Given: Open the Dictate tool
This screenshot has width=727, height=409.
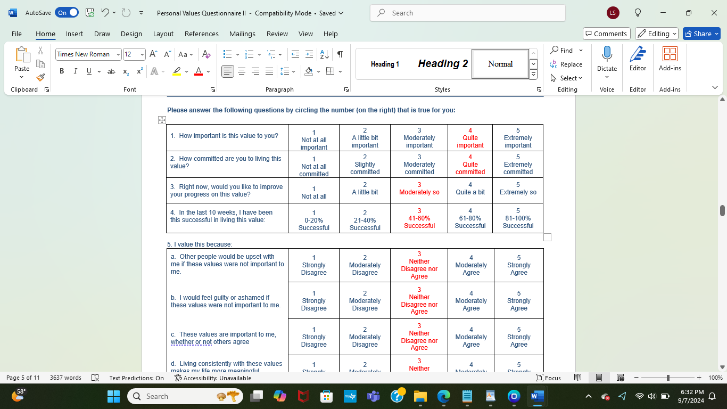Looking at the screenshot, I should click(607, 60).
